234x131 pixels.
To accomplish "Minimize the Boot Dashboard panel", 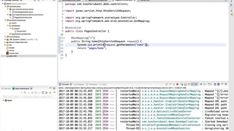I will (50, 88).
